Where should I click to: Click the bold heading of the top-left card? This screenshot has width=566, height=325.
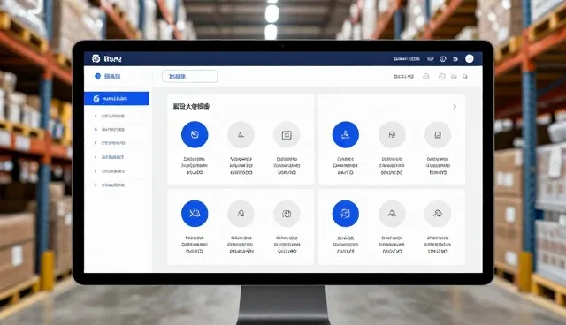(x=191, y=106)
